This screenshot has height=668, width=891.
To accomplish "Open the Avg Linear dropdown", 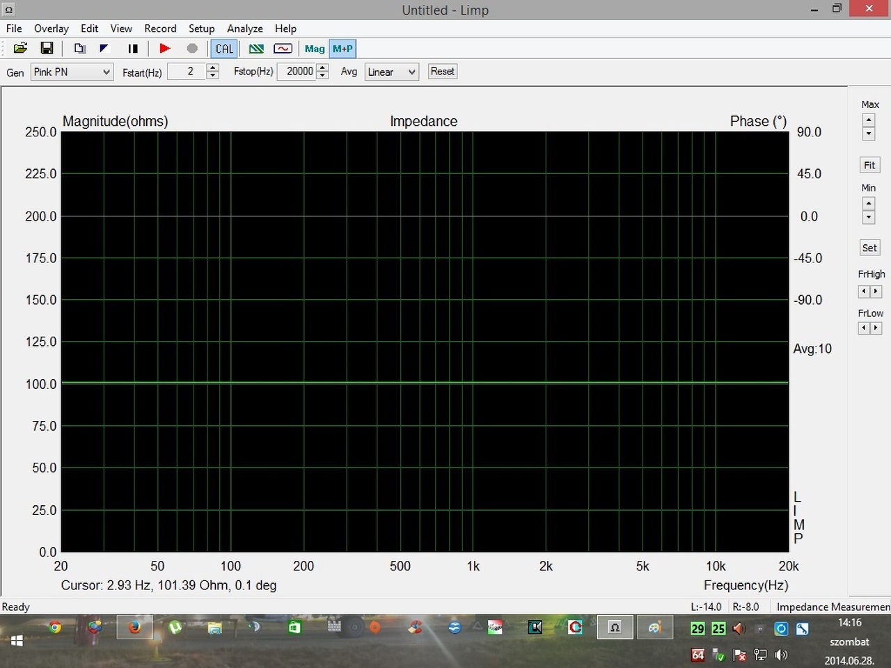I will pyautogui.click(x=391, y=72).
